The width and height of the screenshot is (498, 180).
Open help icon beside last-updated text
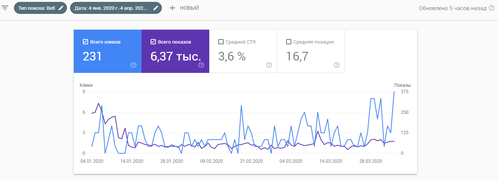491,8
